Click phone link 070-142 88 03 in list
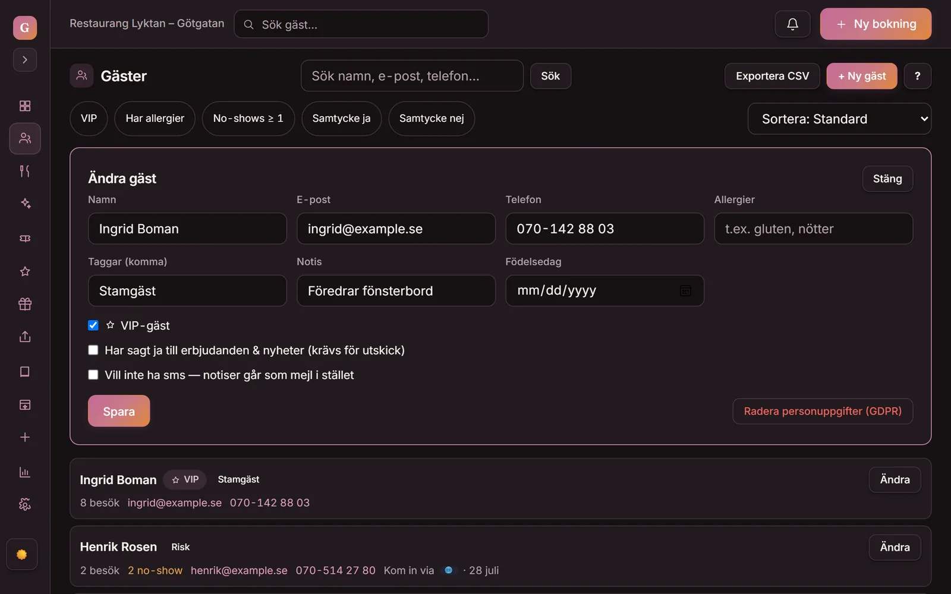This screenshot has height=594, width=951. (x=270, y=503)
